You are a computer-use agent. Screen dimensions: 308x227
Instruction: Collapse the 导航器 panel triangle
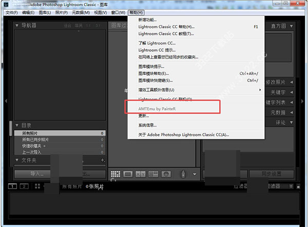[x=17, y=25]
